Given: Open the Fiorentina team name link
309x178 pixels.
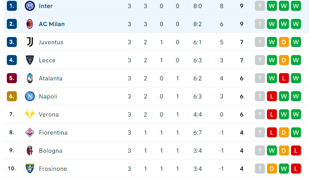Looking at the screenshot, I should click(53, 133).
